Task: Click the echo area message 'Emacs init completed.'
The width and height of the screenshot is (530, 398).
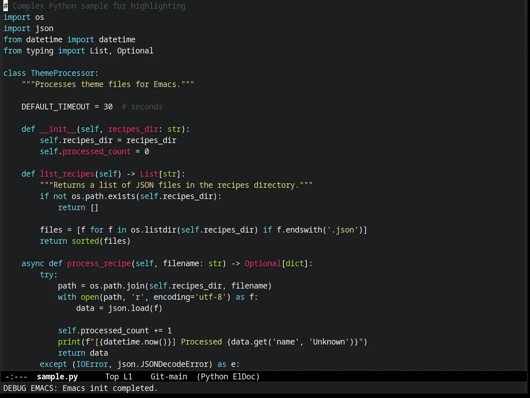Action: 110,388
